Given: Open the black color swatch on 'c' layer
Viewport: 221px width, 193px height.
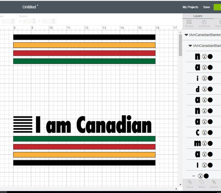Looking at the screenshot, I should [210, 132].
